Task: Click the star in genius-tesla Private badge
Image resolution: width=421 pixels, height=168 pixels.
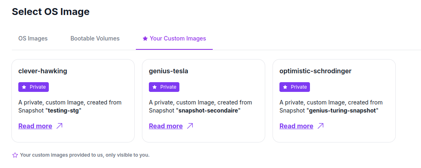Action: point(155,87)
